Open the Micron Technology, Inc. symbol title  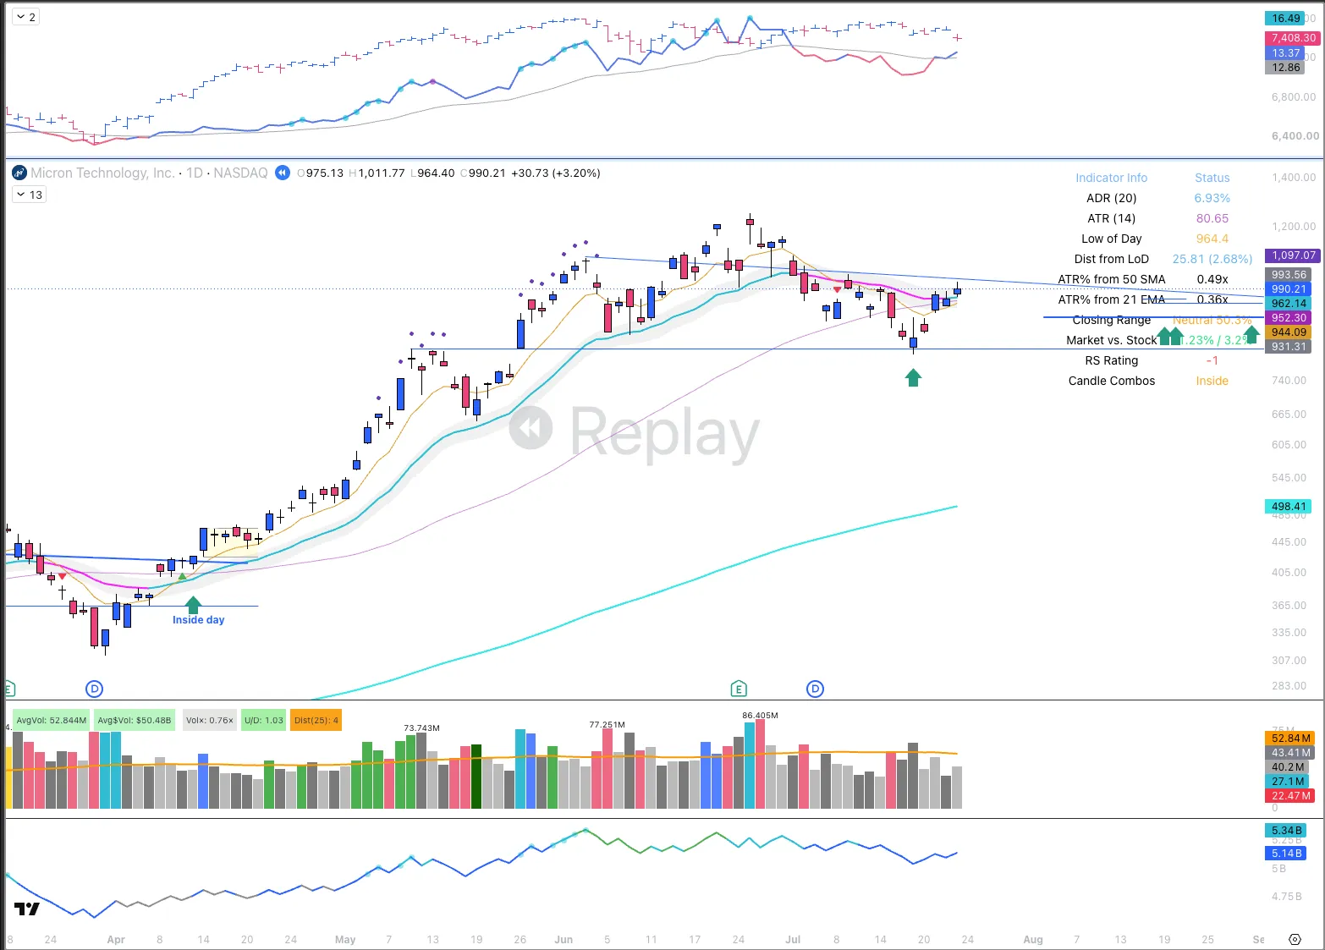(x=102, y=173)
